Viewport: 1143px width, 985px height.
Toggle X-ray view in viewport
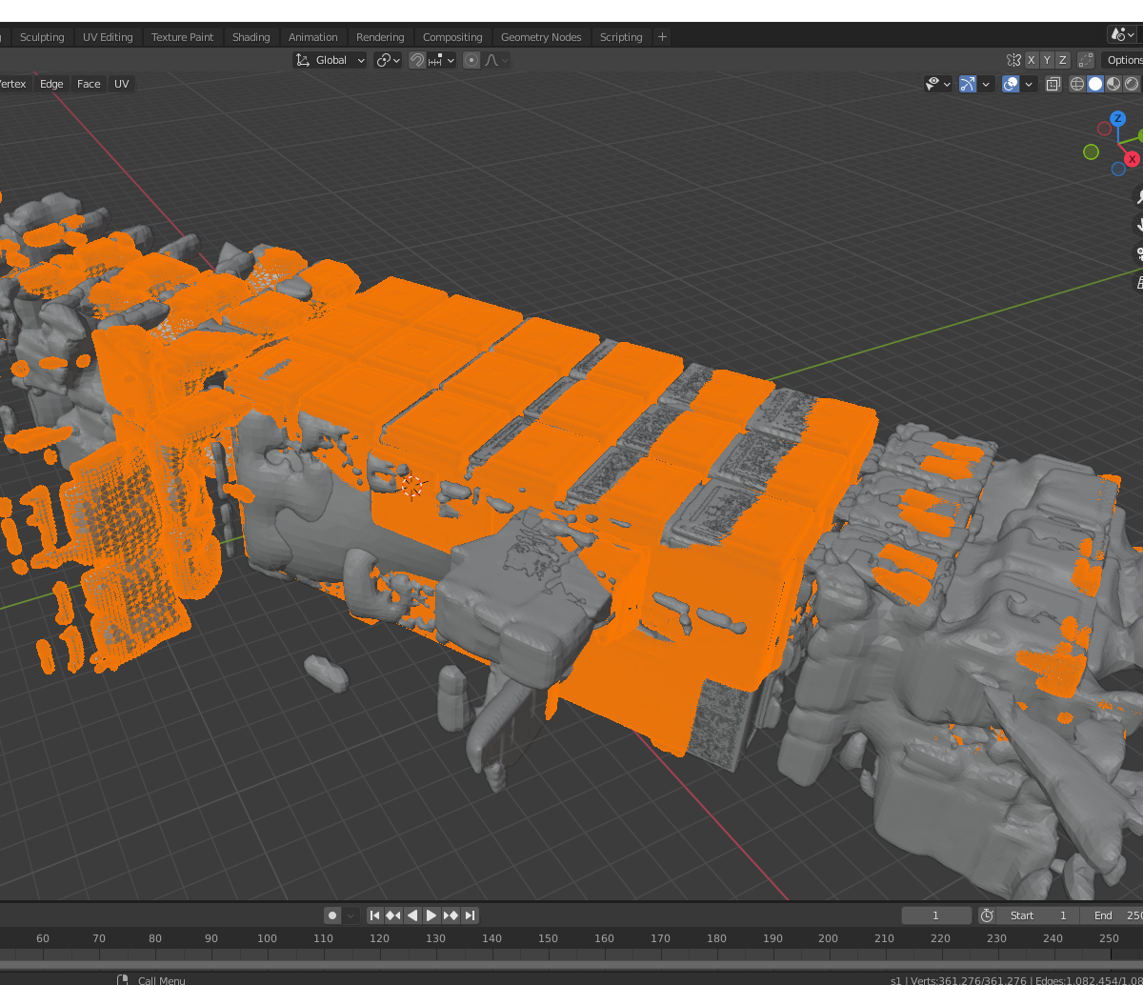1053,84
